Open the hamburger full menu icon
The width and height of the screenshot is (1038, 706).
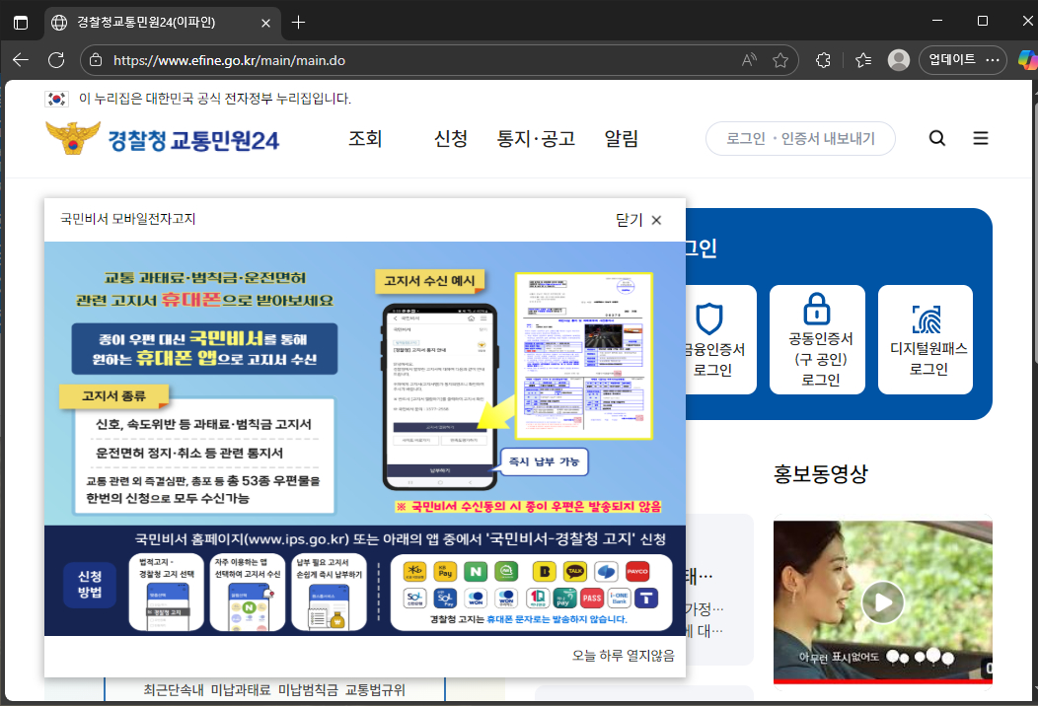981,138
